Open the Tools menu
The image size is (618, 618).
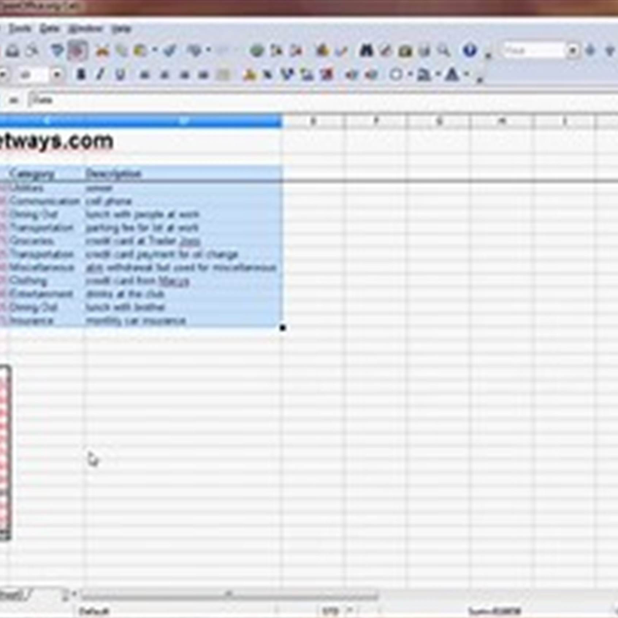(20, 28)
